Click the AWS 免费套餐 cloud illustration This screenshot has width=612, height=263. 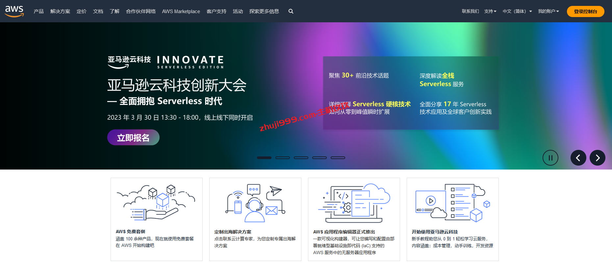(x=156, y=202)
